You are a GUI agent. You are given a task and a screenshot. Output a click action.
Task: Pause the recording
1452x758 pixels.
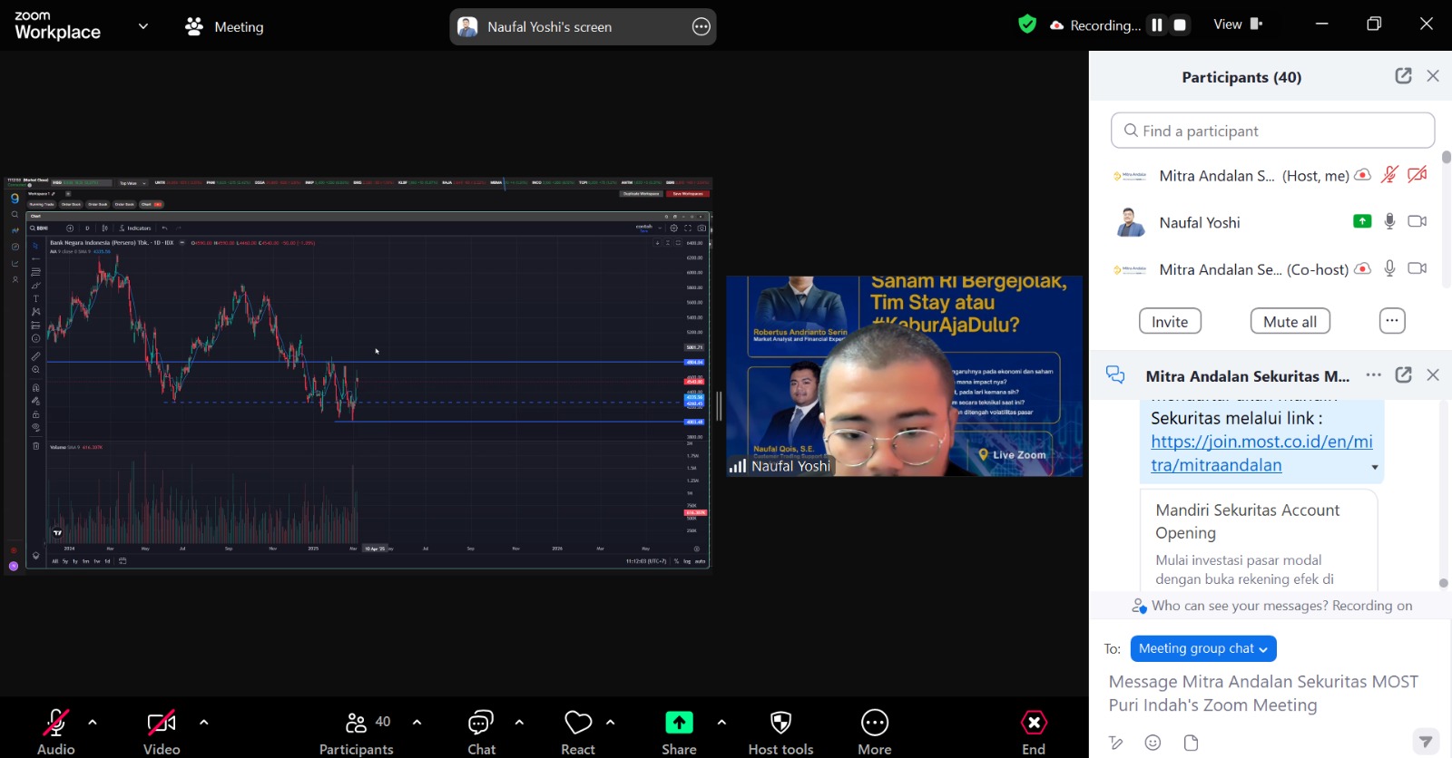[x=1156, y=25]
